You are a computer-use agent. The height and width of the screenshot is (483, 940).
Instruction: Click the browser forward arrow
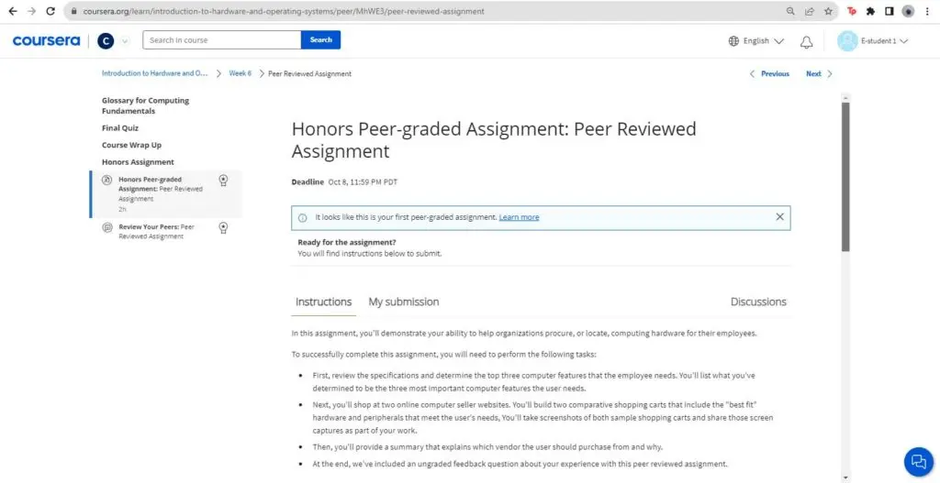pyautogui.click(x=31, y=11)
